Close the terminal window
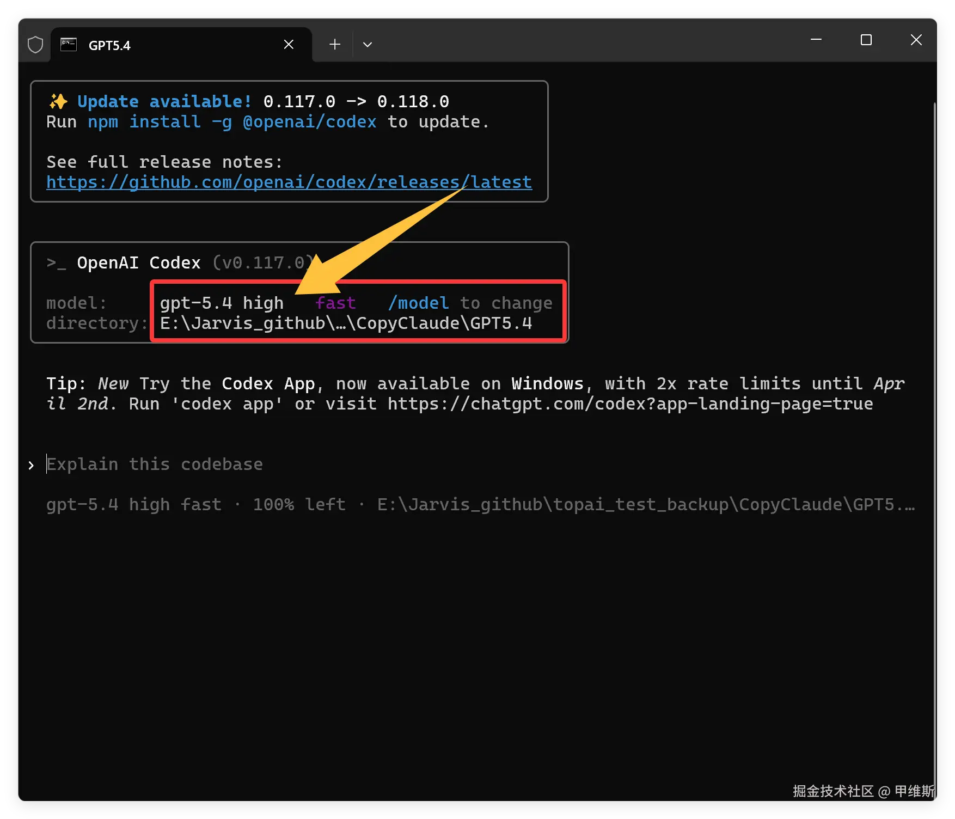955x819 pixels. coord(916,40)
